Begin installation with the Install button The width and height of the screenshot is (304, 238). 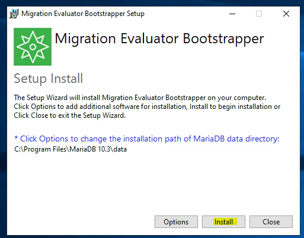pyautogui.click(x=223, y=222)
